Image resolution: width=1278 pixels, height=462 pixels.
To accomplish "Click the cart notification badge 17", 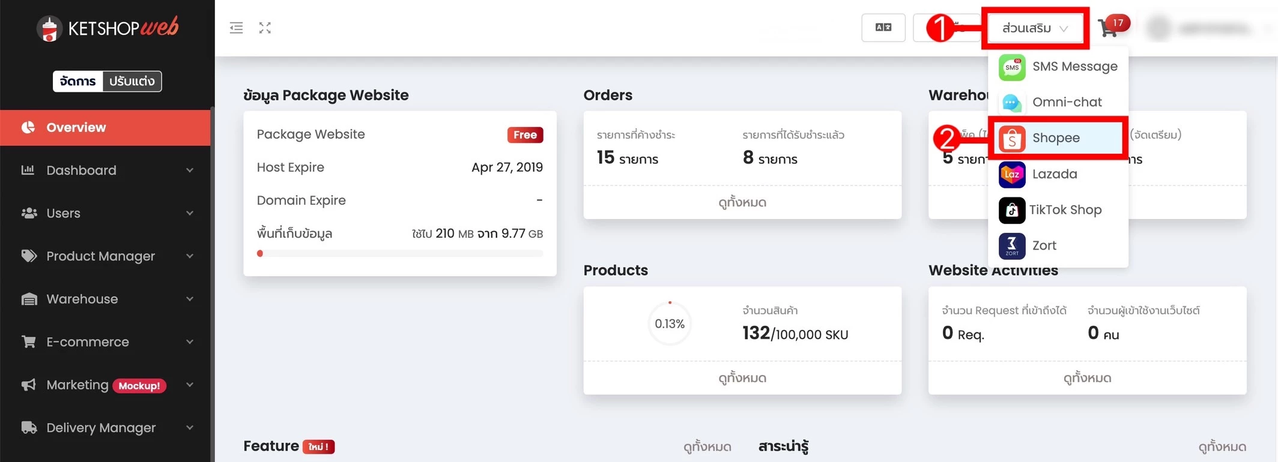I will coord(1118,22).
